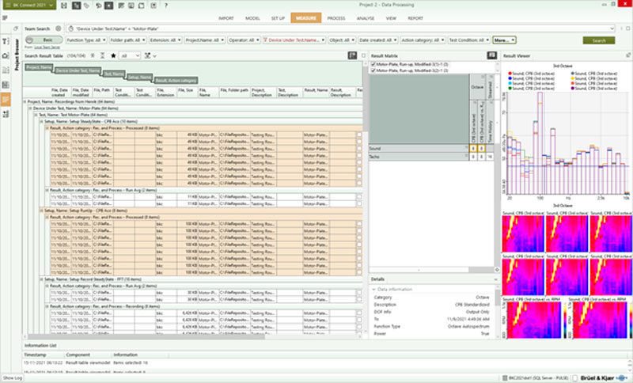Collapse the Project, Name: Recordings tree node

point(25,102)
